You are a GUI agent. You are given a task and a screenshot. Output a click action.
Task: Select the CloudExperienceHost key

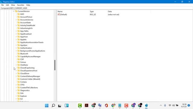pos(29,71)
